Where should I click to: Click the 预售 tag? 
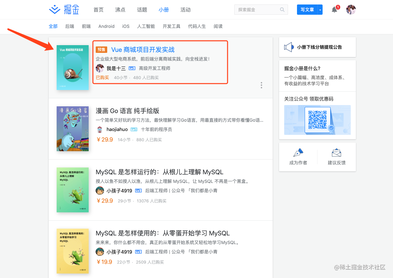tap(101, 50)
